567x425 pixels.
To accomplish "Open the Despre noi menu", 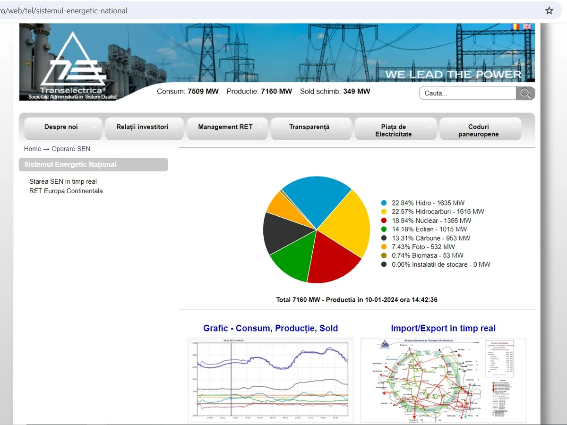I will [x=61, y=127].
